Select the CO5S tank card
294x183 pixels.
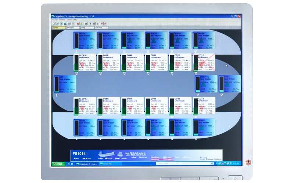(x=108, y=106)
